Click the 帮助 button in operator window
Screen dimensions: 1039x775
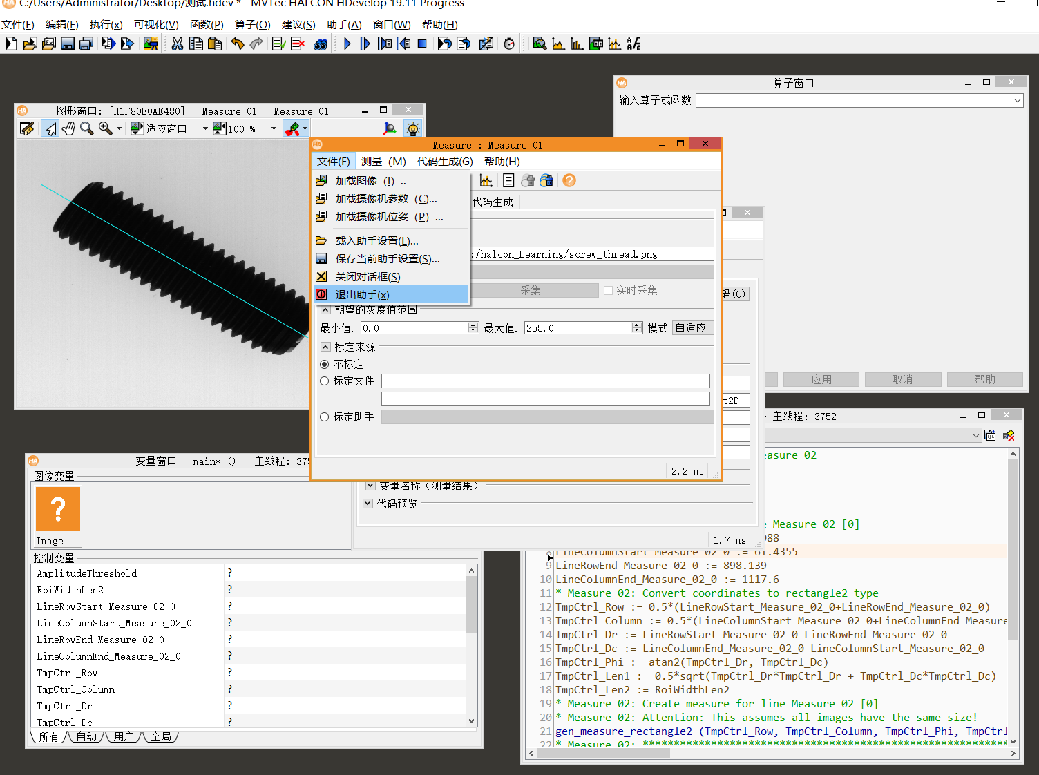click(985, 379)
